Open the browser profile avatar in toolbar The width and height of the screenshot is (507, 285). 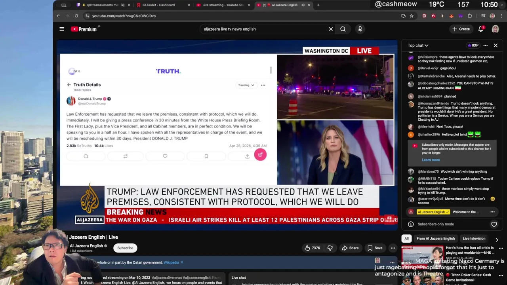tap(492, 16)
